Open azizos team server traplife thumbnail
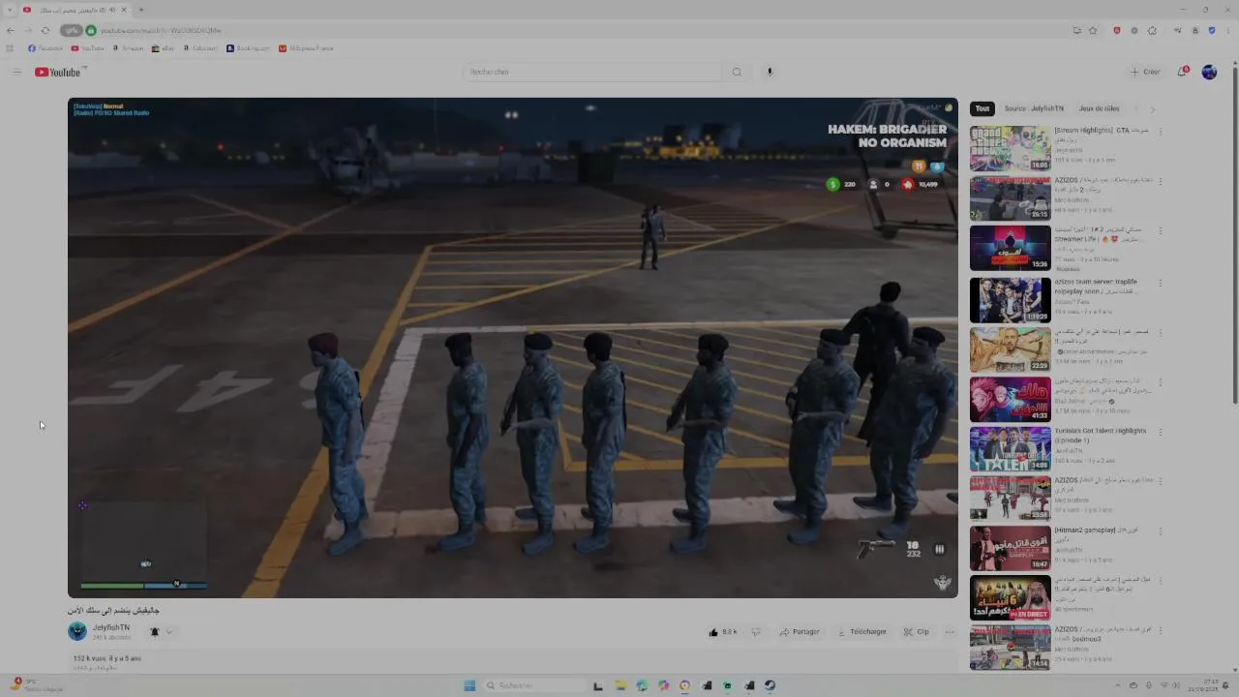The height and width of the screenshot is (697, 1239). pyautogui.click(x=1010, y=299)
